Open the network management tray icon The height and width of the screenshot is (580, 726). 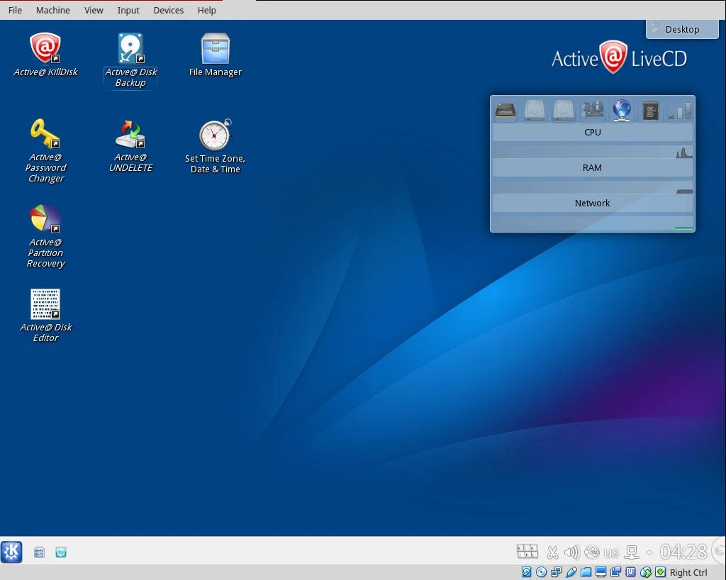632,552
